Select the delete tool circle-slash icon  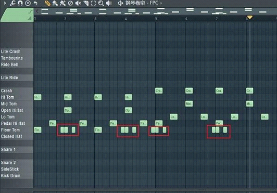tap(70, 3)
